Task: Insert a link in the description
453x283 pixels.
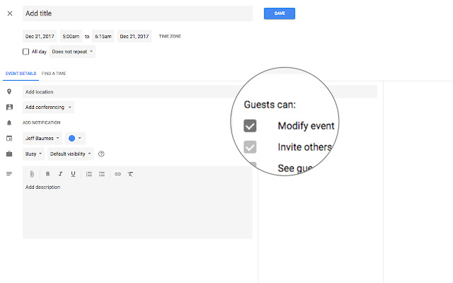Action: coord(117,174)
